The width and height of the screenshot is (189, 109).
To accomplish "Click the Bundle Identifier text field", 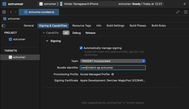I will (x=113, y=68).
